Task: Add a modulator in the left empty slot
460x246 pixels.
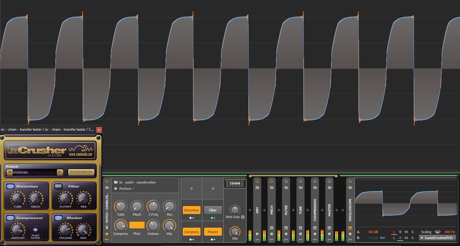Action: (191, 189)
